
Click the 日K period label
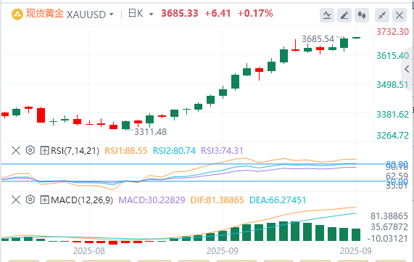136,14
